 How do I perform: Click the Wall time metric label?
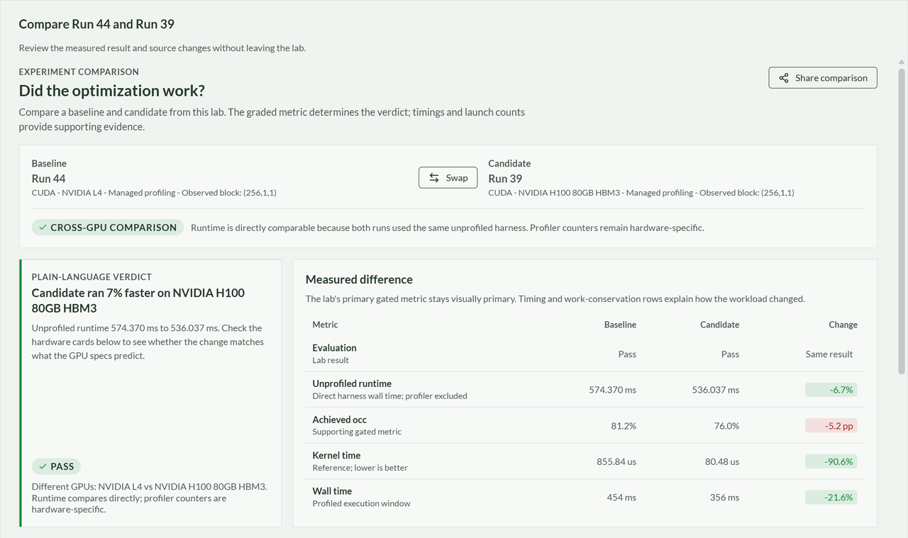pyautogui.click(x=332, y=491)
